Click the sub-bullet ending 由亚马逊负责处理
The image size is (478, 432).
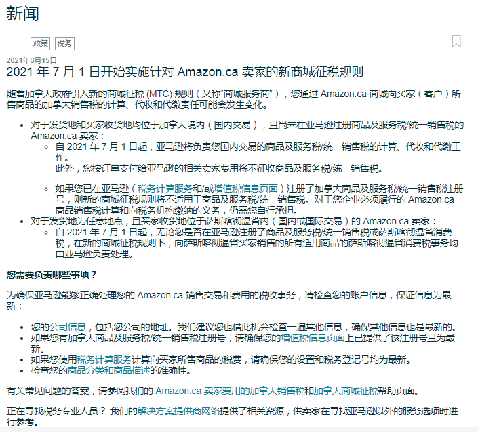point(257,243)
